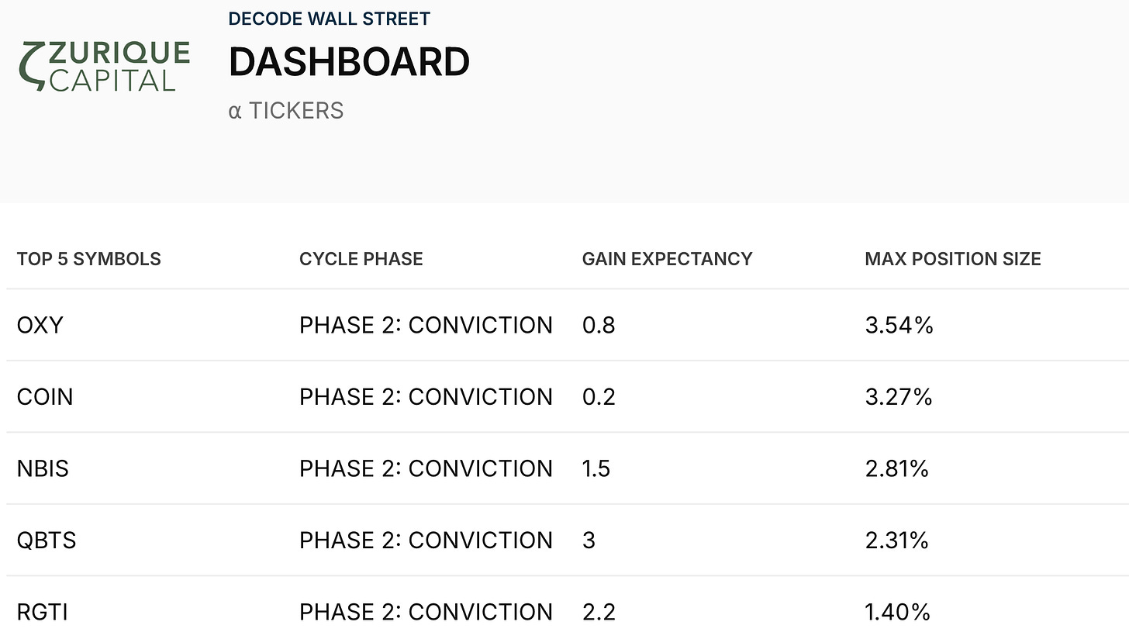Open the QBTS ticker symbol
The image size is (1129, 639).
tap(47, 541)
